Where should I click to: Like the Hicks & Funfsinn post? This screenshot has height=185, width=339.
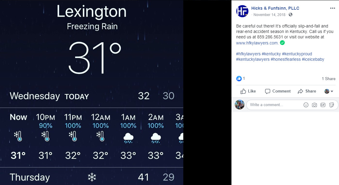(x=248, y=91)
